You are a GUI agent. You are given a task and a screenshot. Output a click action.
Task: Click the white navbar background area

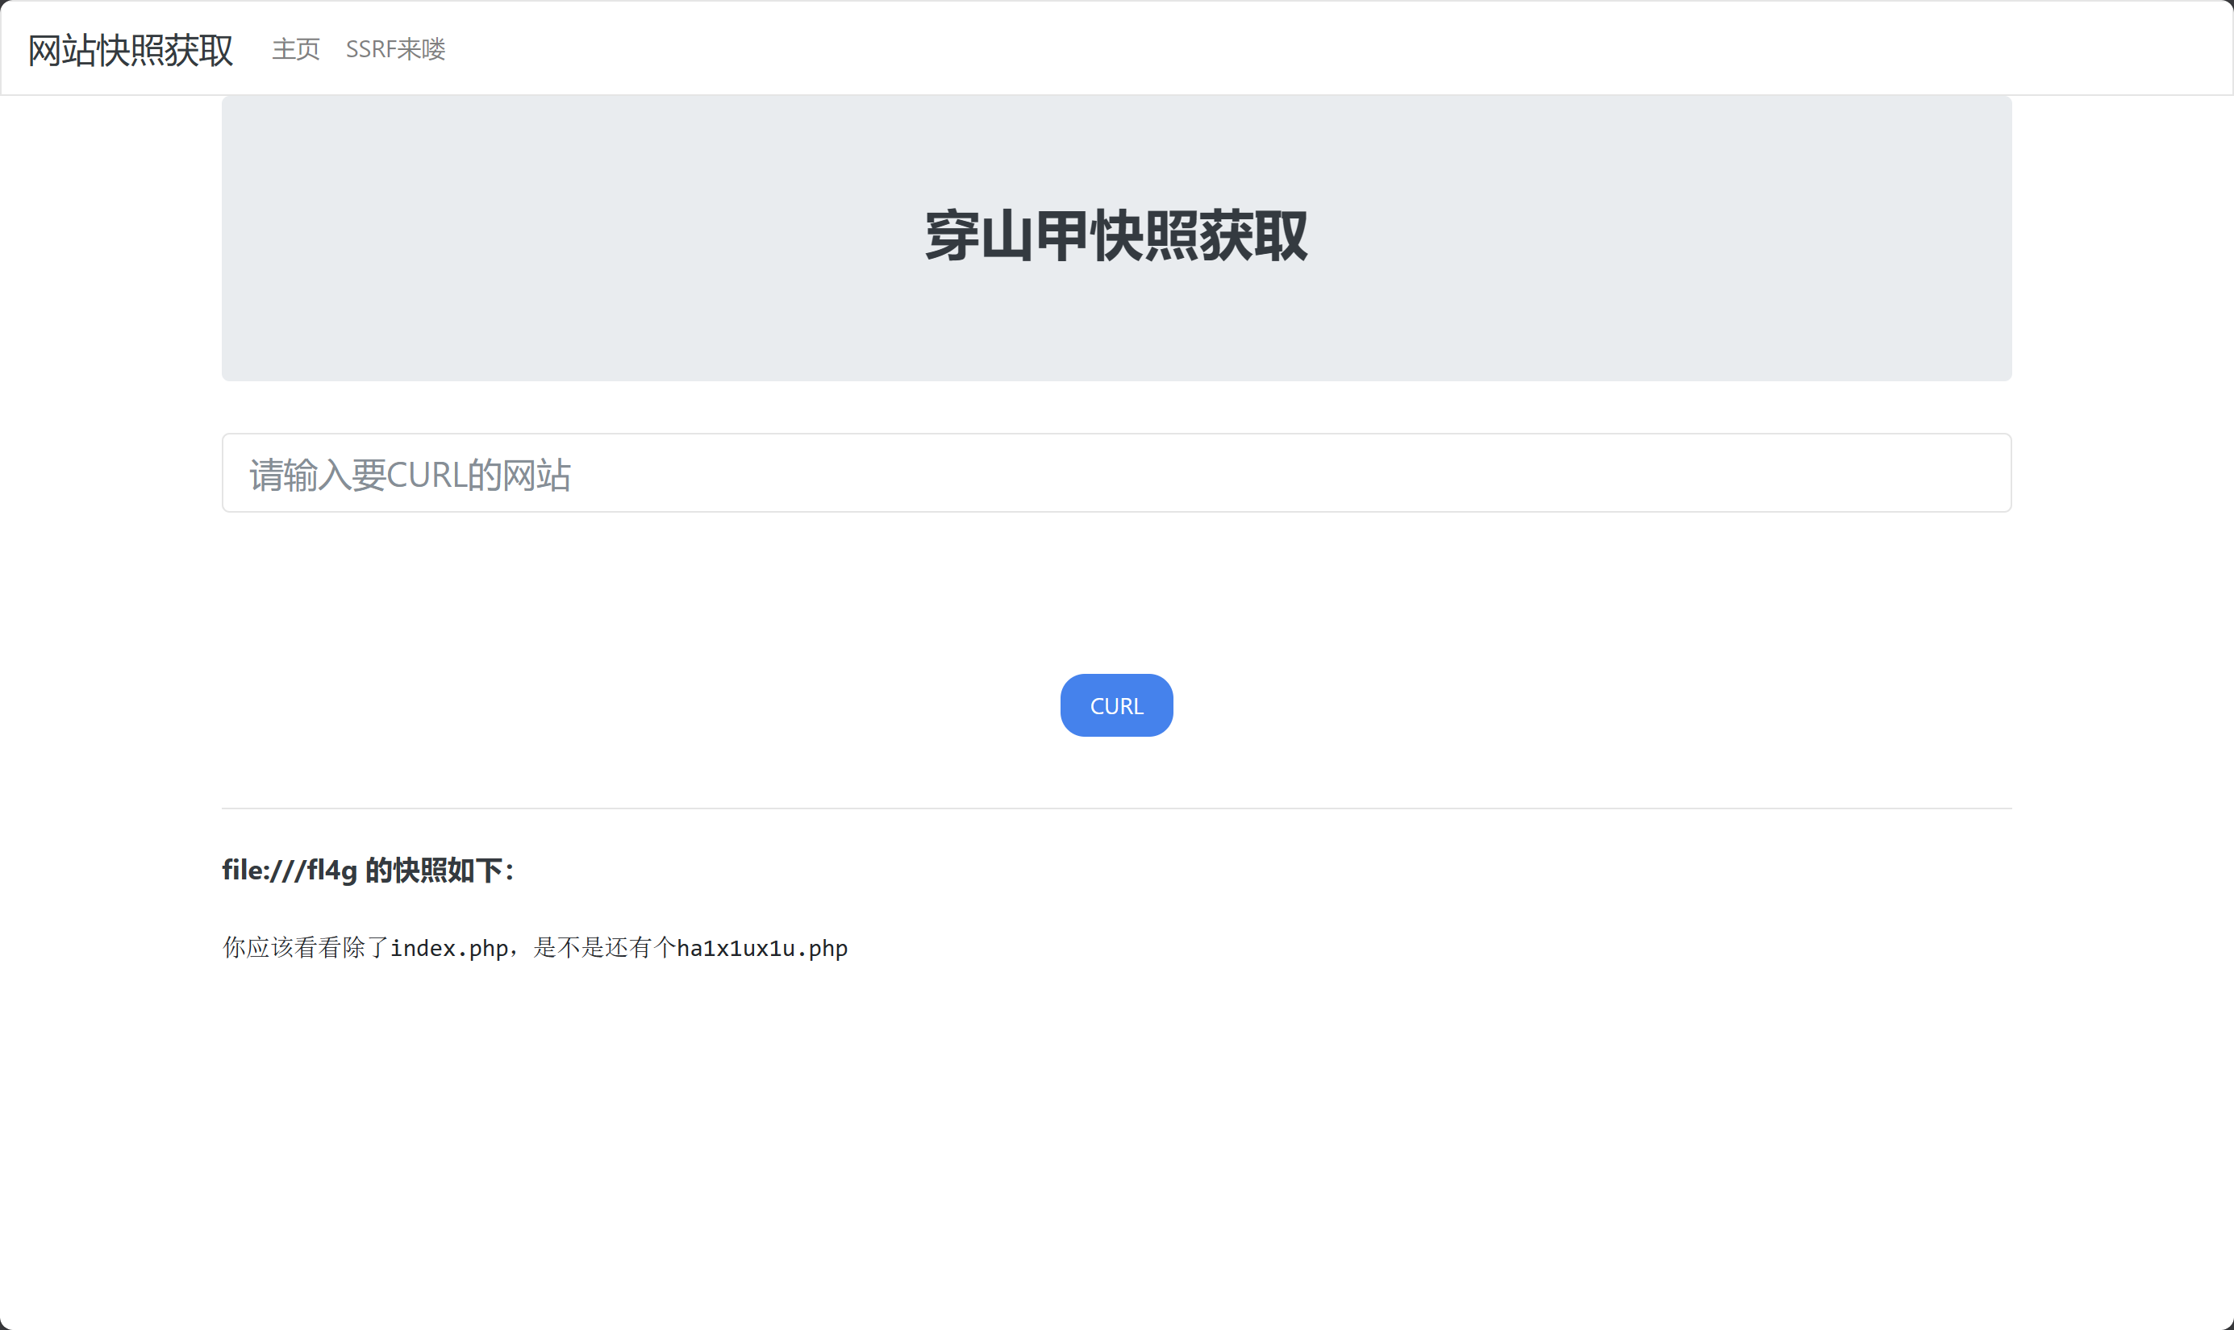click(1344, 49)
